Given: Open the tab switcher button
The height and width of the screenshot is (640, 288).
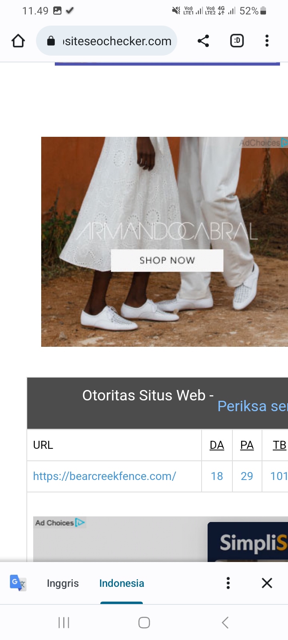Looking at the screenshot, I should coord(237,41).
